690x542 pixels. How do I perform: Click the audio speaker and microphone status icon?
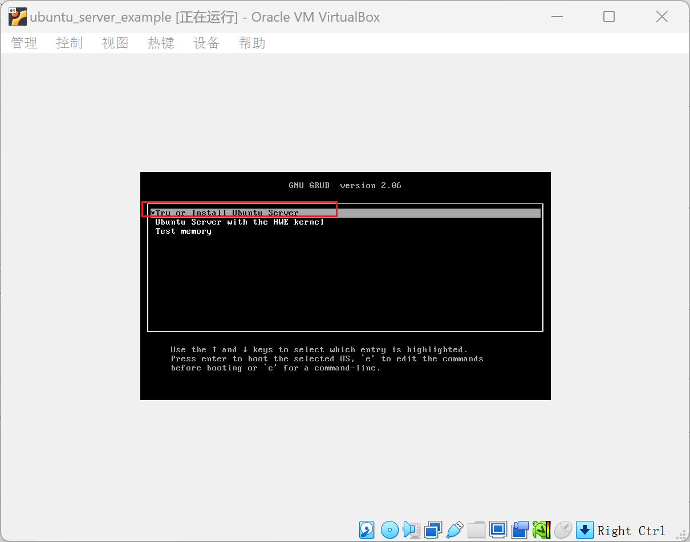(x=411, y=530)
